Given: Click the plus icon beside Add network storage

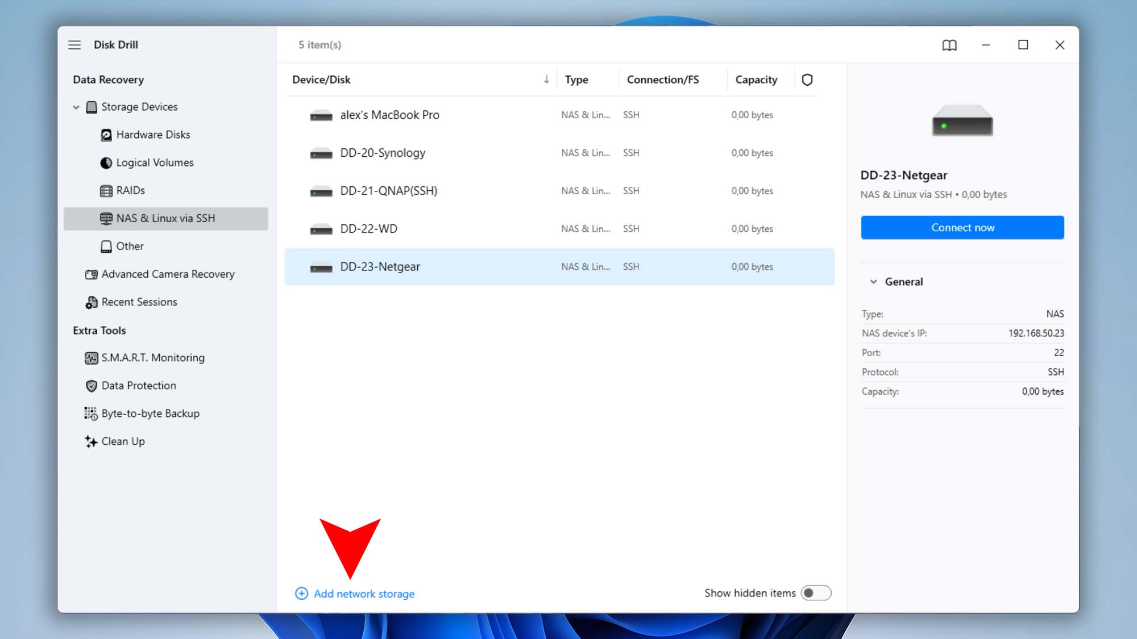Looking at the screenshot, I should point(302,594).
